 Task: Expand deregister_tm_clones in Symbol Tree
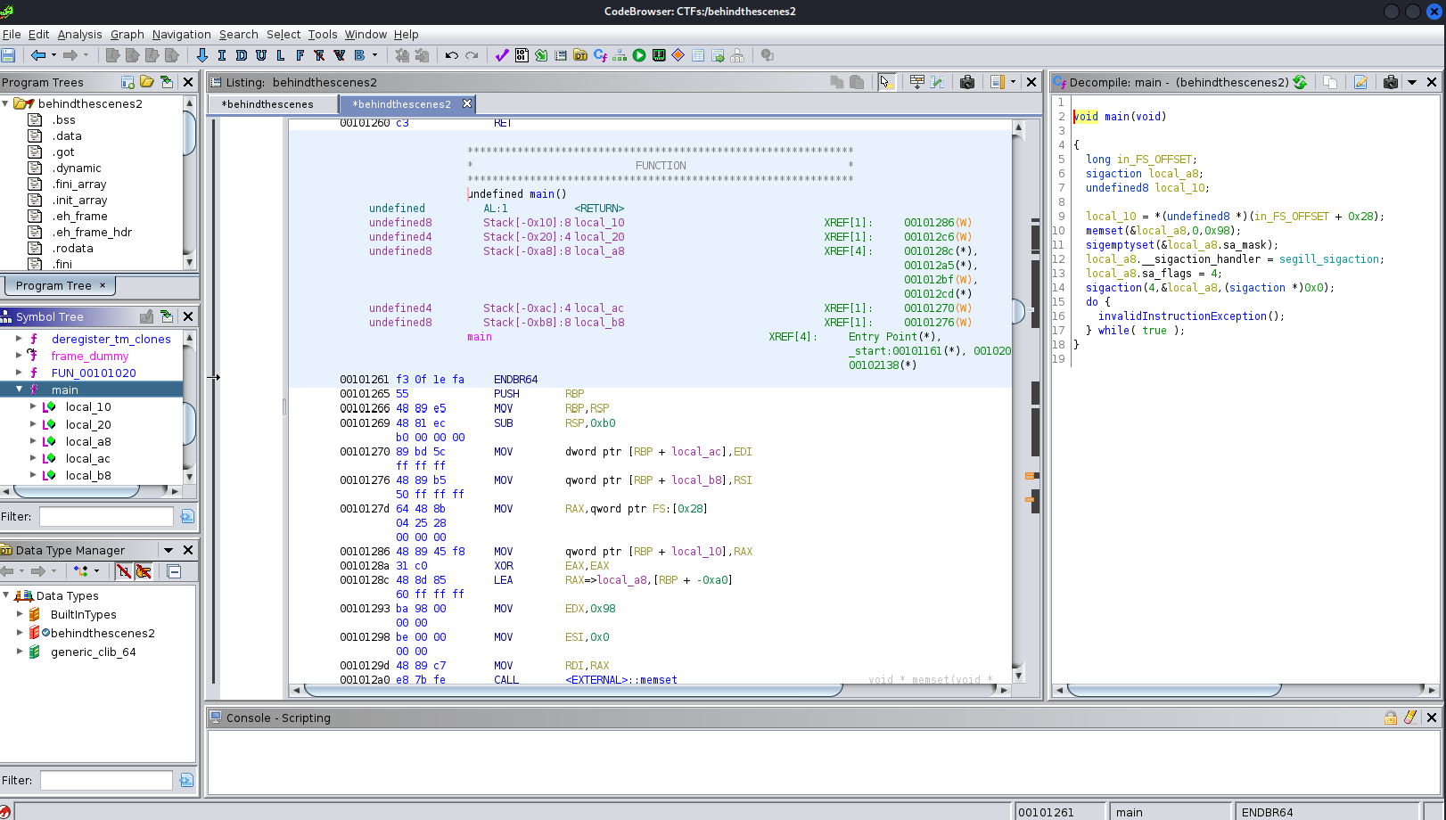[19, 339]
